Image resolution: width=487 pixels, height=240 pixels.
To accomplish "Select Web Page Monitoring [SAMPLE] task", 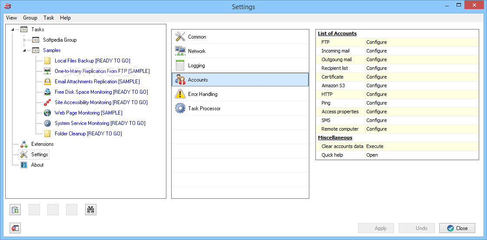I will (89, 113).
